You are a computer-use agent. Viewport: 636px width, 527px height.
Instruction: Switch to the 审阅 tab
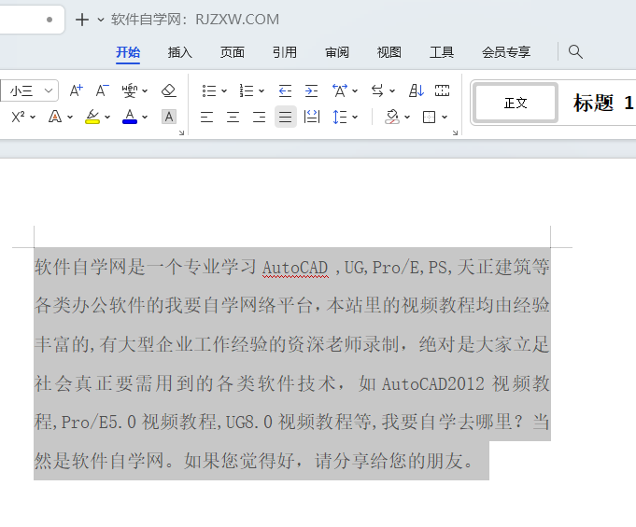[337, 52]
